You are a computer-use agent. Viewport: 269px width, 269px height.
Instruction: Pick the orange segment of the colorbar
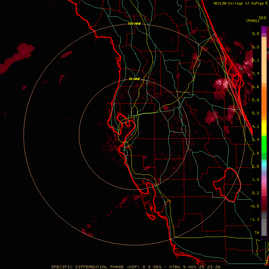click(x=264, y=102)
